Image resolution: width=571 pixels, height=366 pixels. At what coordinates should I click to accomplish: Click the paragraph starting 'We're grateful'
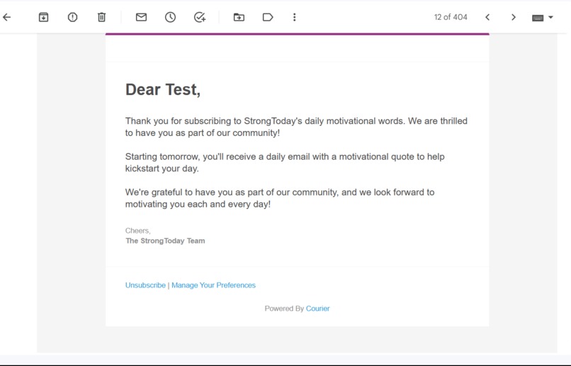coord(280,198)
